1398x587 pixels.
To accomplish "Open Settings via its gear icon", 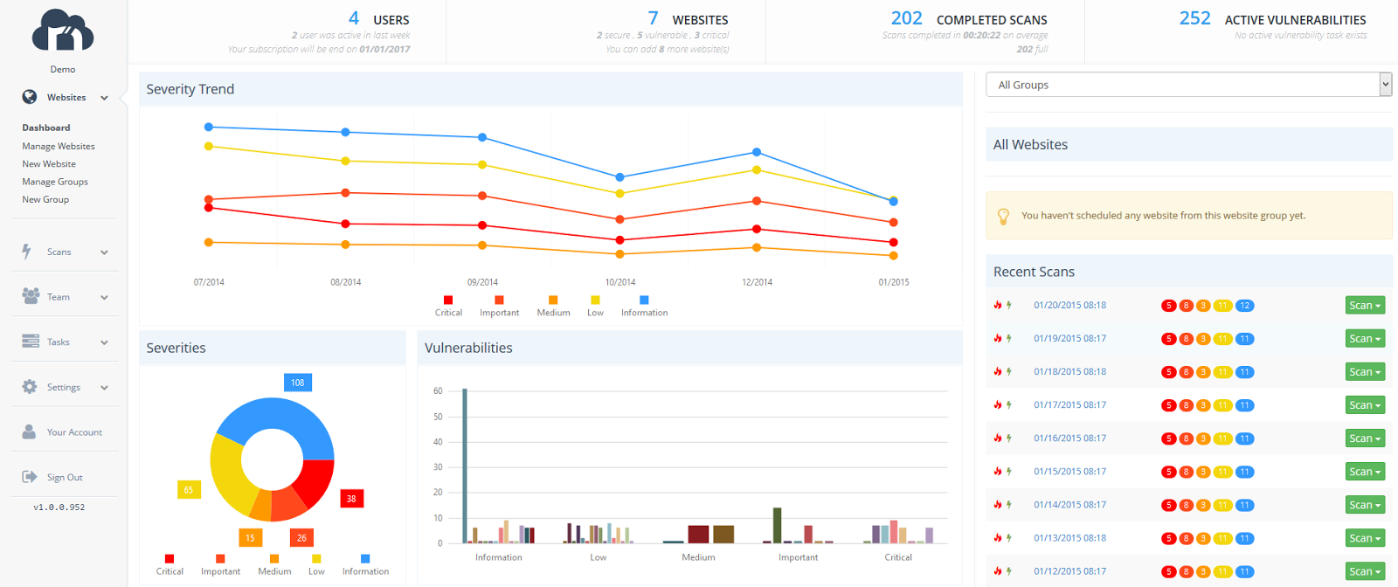I will click(30, 387).
